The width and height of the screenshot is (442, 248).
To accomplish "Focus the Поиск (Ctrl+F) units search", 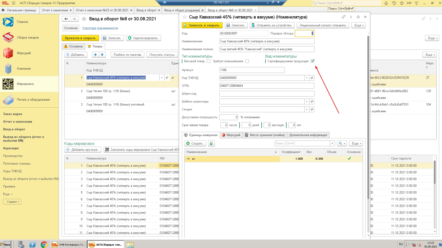I will pos(302,143).
